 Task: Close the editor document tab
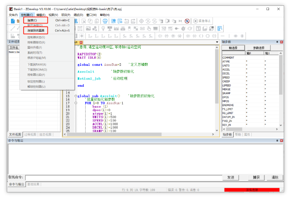pyautogui.click(x=81, y=42)
